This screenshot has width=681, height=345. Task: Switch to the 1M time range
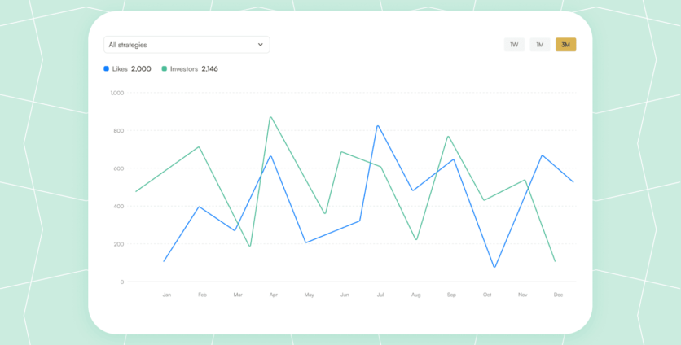(540, 45)
